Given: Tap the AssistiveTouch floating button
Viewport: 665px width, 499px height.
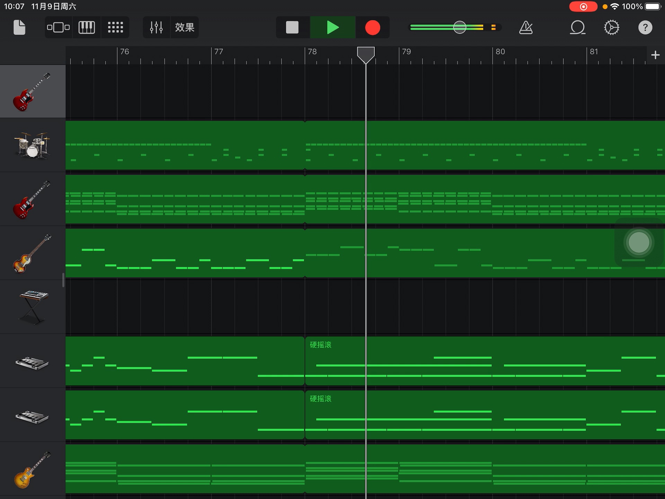Looking at the screenshot, I should [x=639, y=242].
